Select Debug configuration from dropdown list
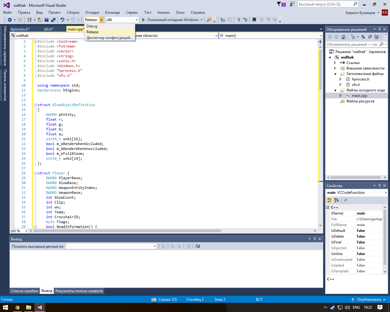 110,26
